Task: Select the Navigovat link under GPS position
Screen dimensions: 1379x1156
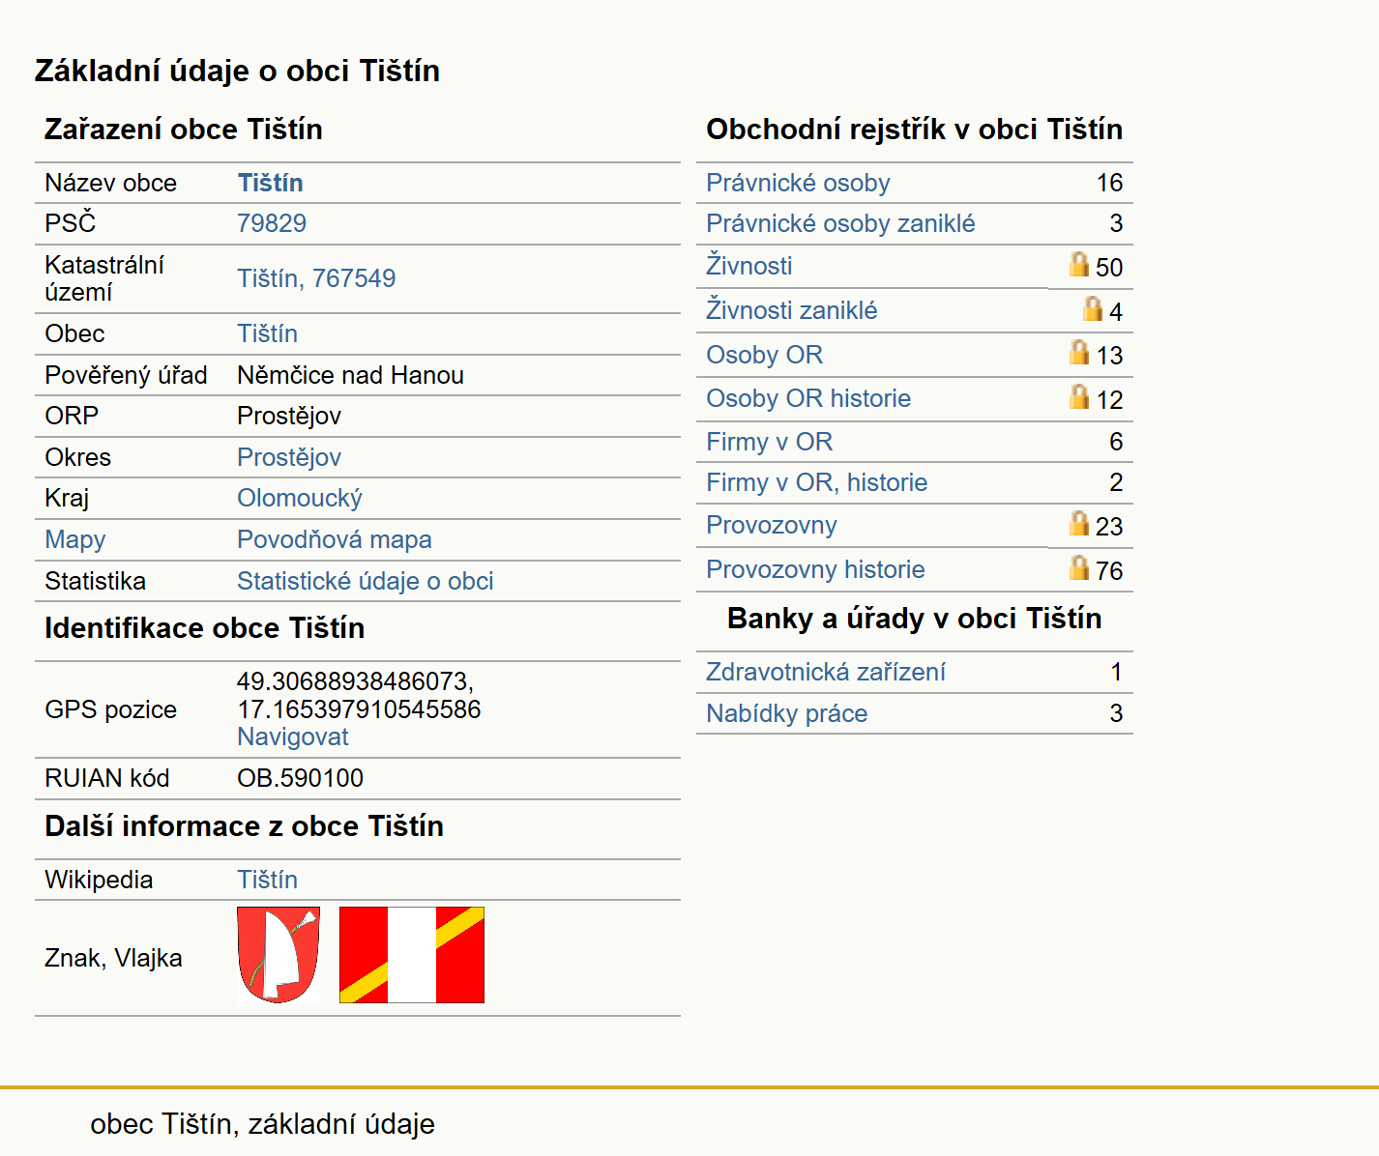Action: [293, 737]
